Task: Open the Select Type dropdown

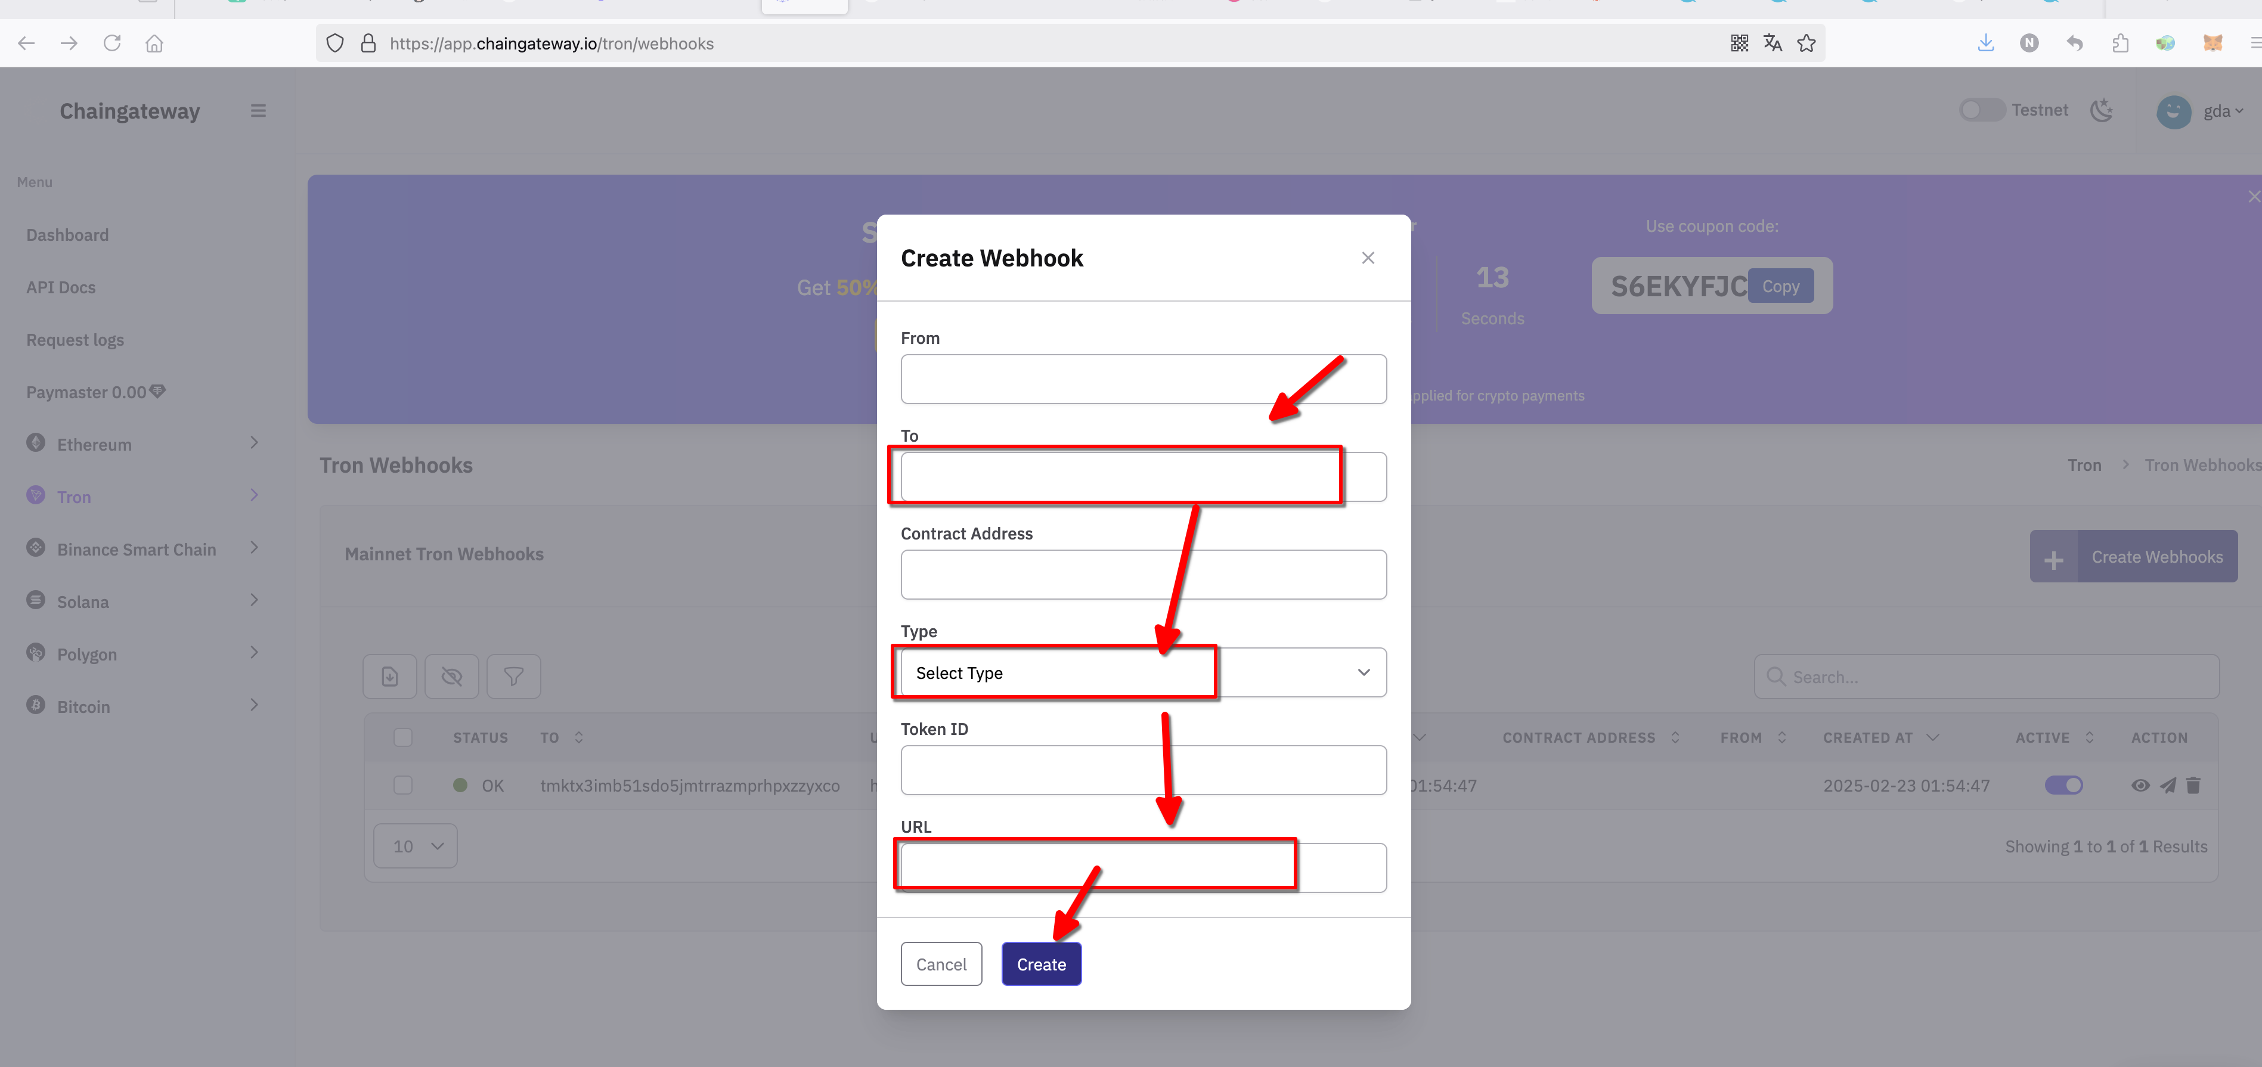Action: point(1142,673)
